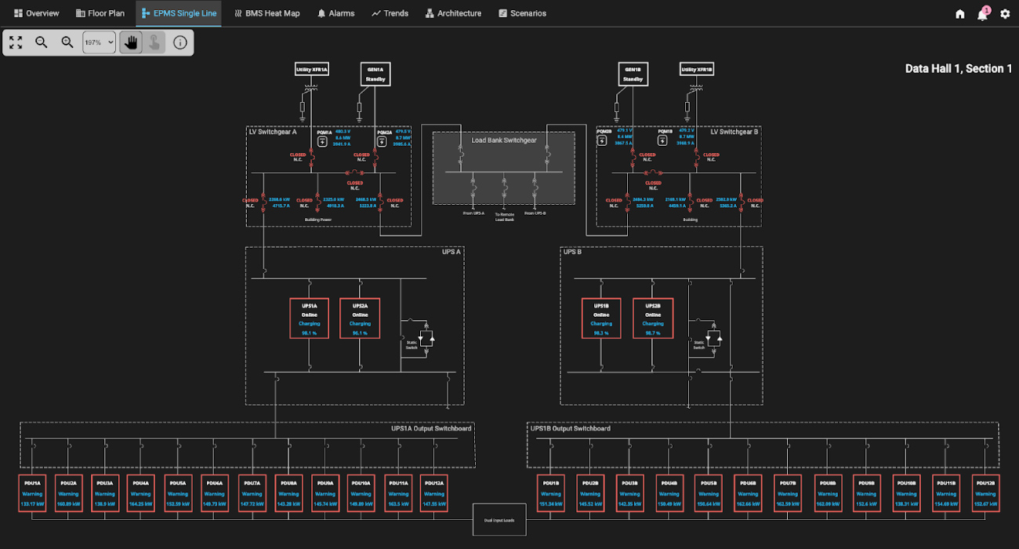This screenshot has width=1019, height=549.
Task: Open the Overview tab
Action: point(37,13)
